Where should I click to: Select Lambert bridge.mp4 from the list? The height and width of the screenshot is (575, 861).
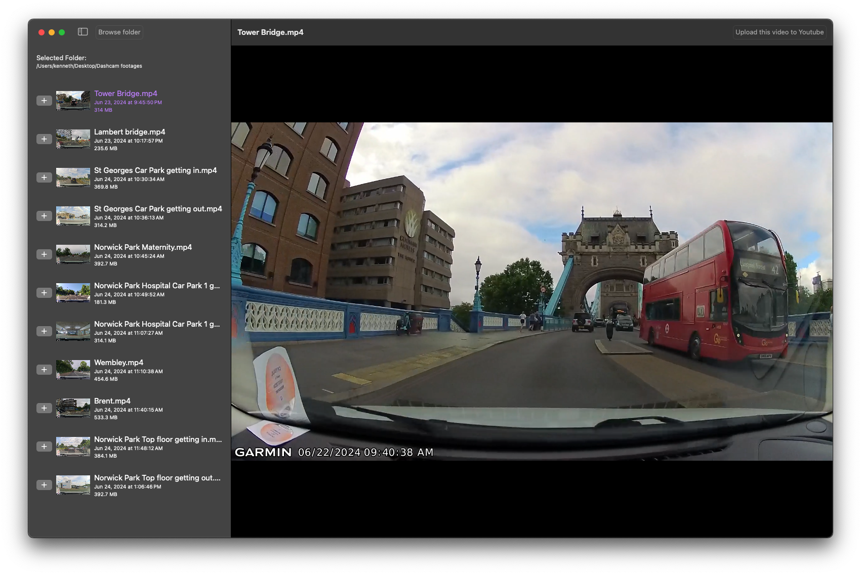point(130,131)
